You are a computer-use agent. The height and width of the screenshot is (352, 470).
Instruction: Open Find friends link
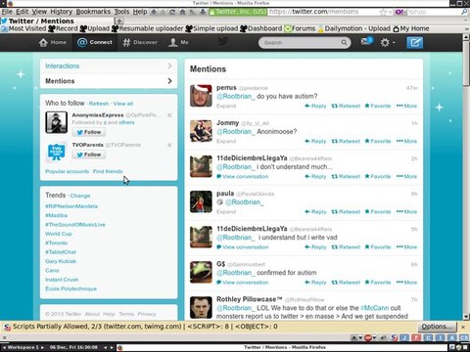(x=108, y=171)
